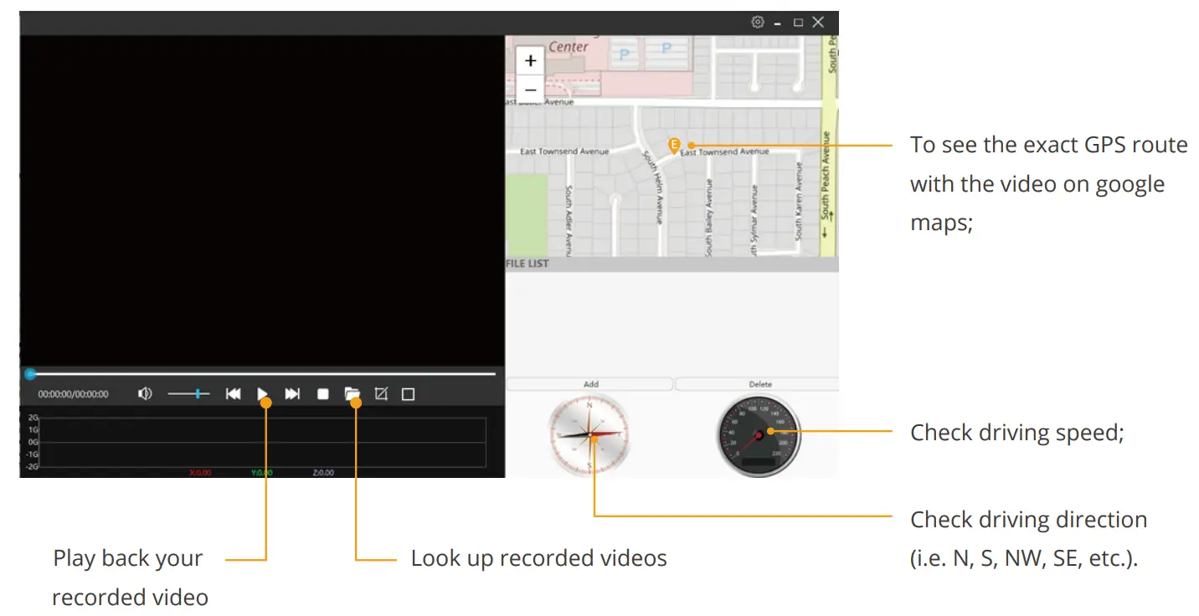Take a snapshot of the current frame
The image size is (1199, 616).
pyautogui.click(x=383, y=393)
